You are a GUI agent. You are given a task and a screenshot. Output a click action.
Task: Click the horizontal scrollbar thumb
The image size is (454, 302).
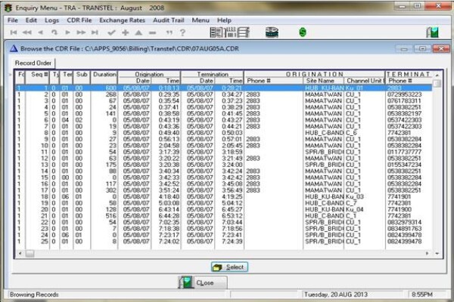(30, 254)
